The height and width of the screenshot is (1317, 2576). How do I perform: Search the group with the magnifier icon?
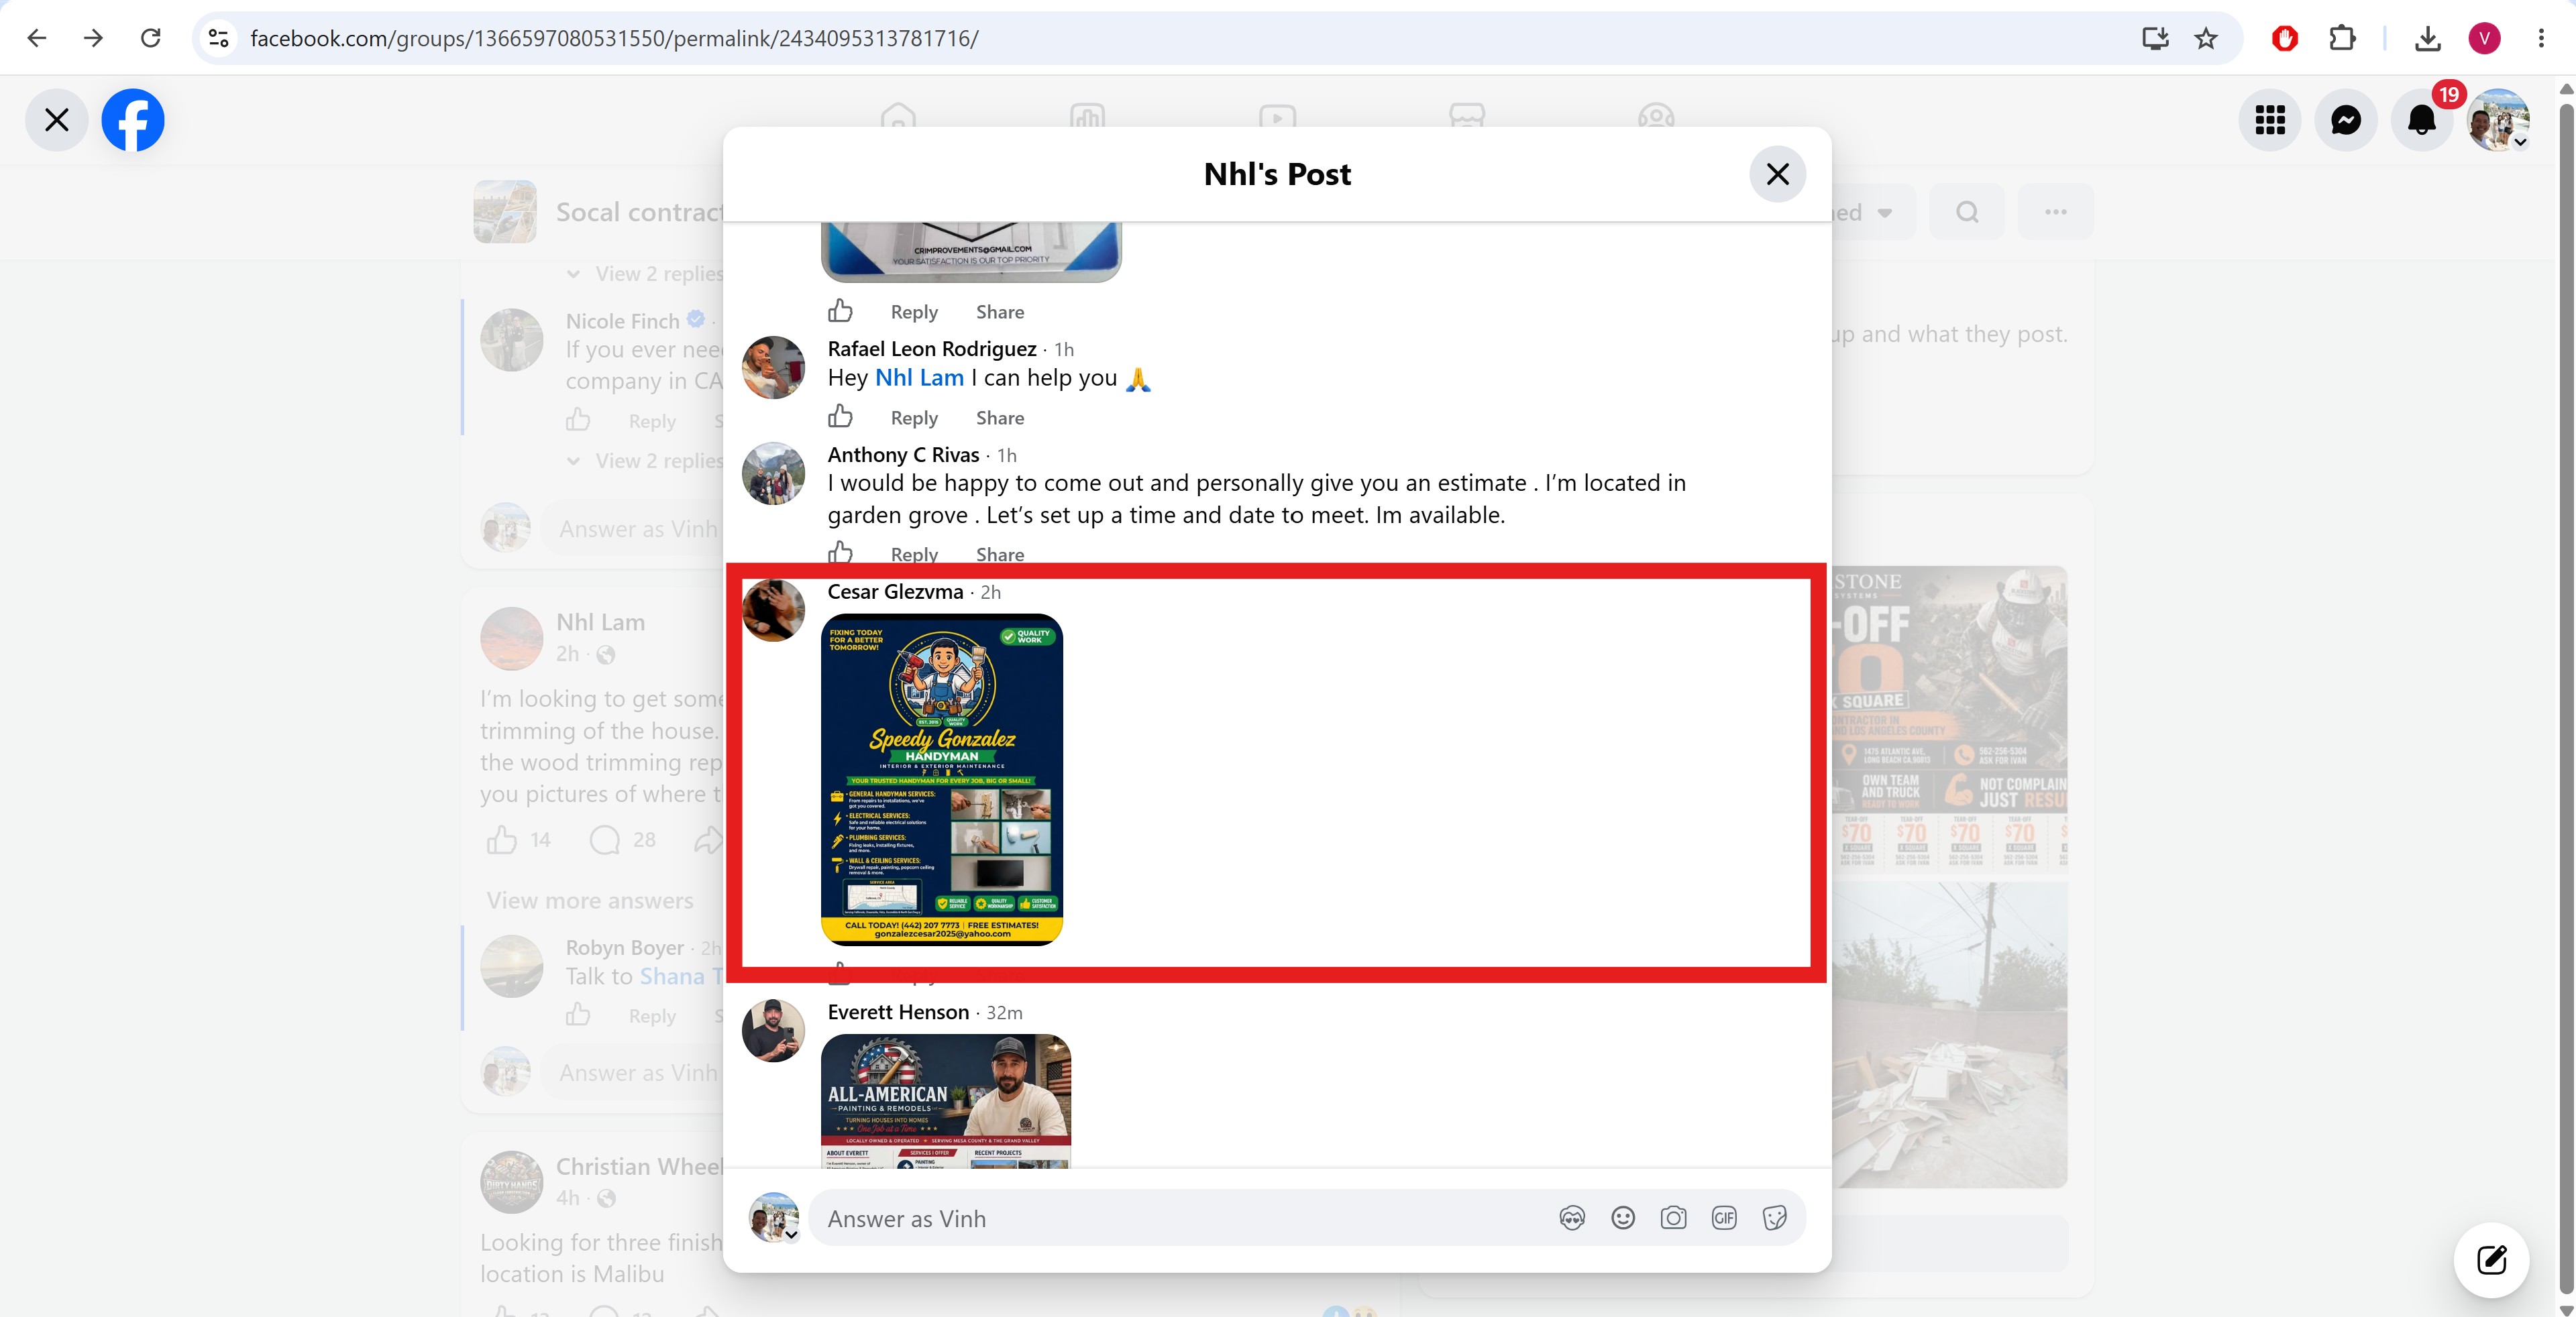(x=1967, y=212)
